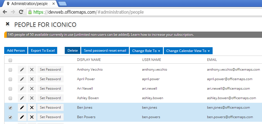Remove April Power using the X icon
The width and height of the screenshot is (262, 124).
[32, 79]
